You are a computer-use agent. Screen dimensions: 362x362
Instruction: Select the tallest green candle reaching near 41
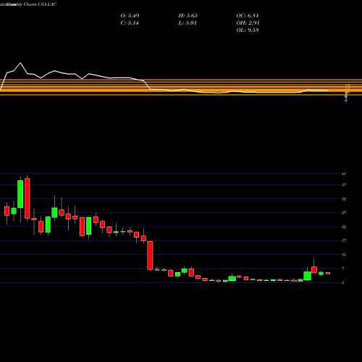(20, 194)
